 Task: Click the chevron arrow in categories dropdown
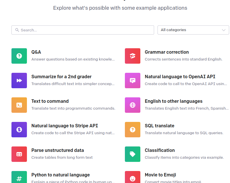point(224,30)
